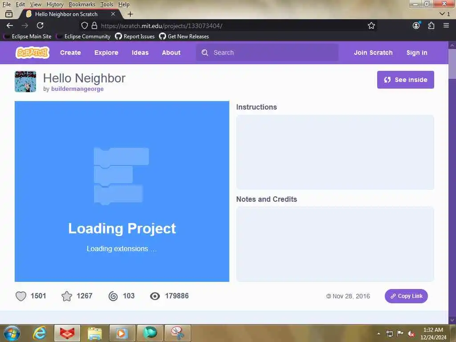
Task: Click Explore in the Scratch navigation
Action: click(x=106, y=53)
